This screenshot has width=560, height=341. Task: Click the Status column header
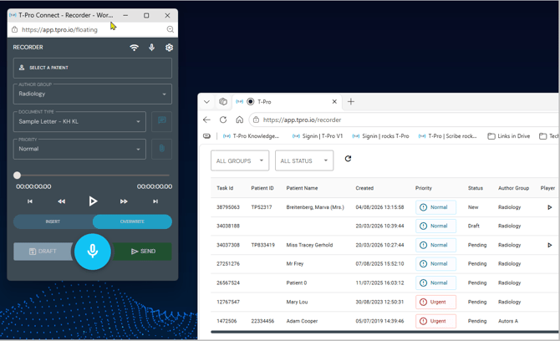(x=476, y=188)
